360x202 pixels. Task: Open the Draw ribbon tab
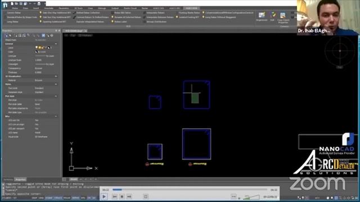coord(25,8)
